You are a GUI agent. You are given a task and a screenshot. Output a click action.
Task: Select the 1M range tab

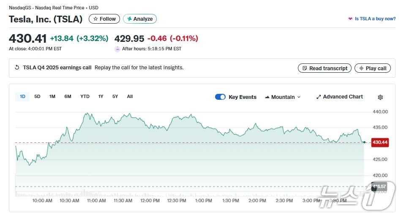tap(52, 96)
